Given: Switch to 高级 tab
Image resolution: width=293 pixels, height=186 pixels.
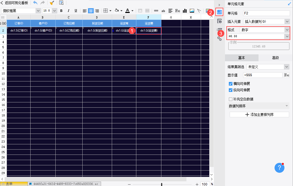Looking at the screenshot, I should [x=275, y=58].
